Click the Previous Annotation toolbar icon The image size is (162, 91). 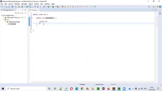click(78, 7)
